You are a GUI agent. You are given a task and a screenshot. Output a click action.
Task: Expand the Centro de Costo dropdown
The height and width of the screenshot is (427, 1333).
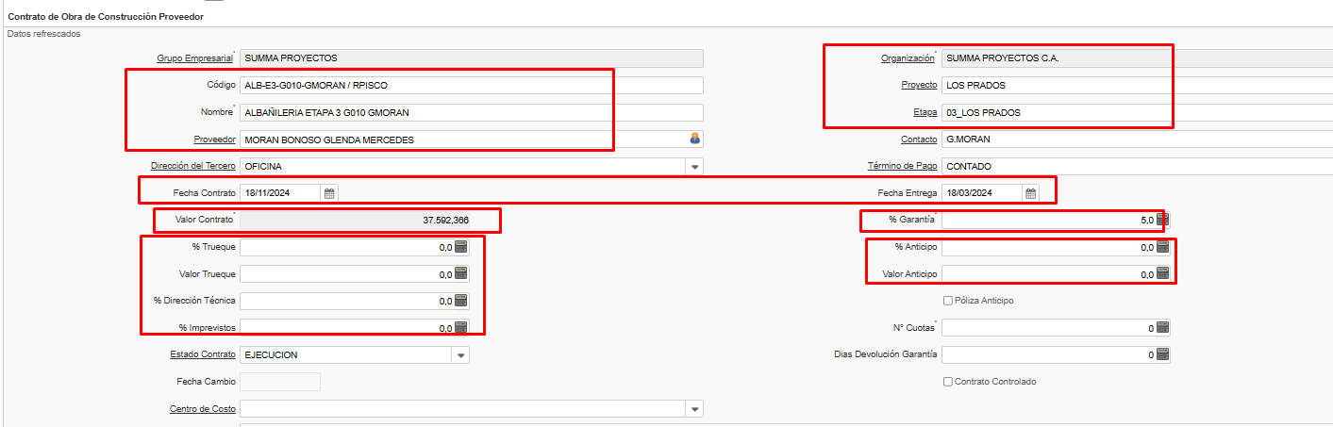[x=695, y=409]
